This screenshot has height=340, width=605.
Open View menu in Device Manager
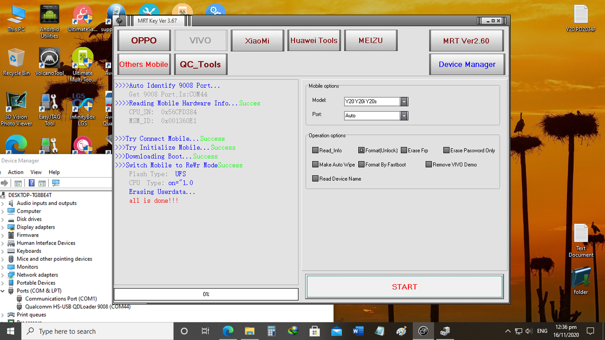point(36,172)
